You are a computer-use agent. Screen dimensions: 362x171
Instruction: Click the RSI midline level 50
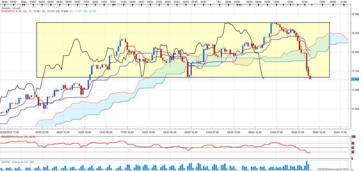[353, 148]
